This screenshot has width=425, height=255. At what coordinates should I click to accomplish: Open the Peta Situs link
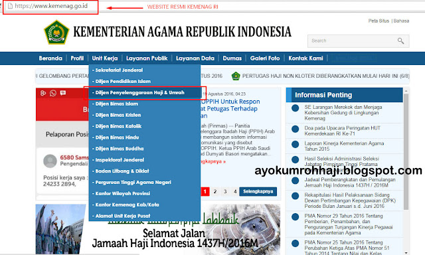tap(379, 21)
